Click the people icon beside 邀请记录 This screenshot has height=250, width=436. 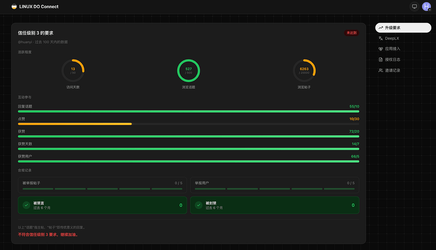tap(381, 70)
